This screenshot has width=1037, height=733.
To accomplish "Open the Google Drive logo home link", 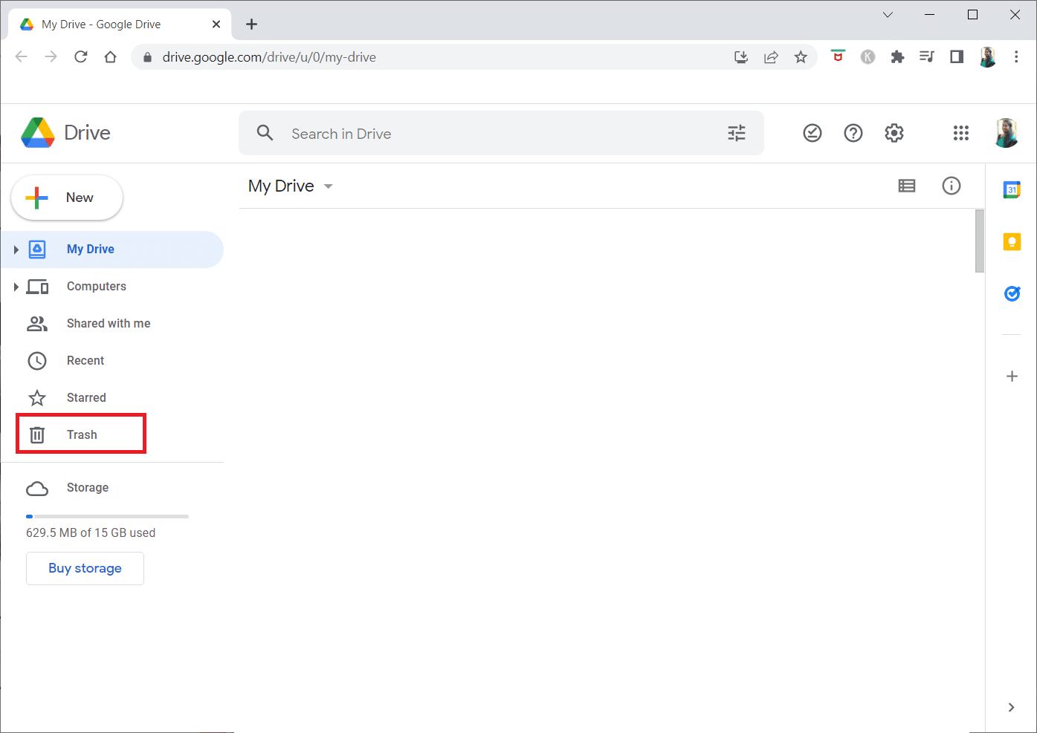I will pyautogui.click(x=66, y=133).
